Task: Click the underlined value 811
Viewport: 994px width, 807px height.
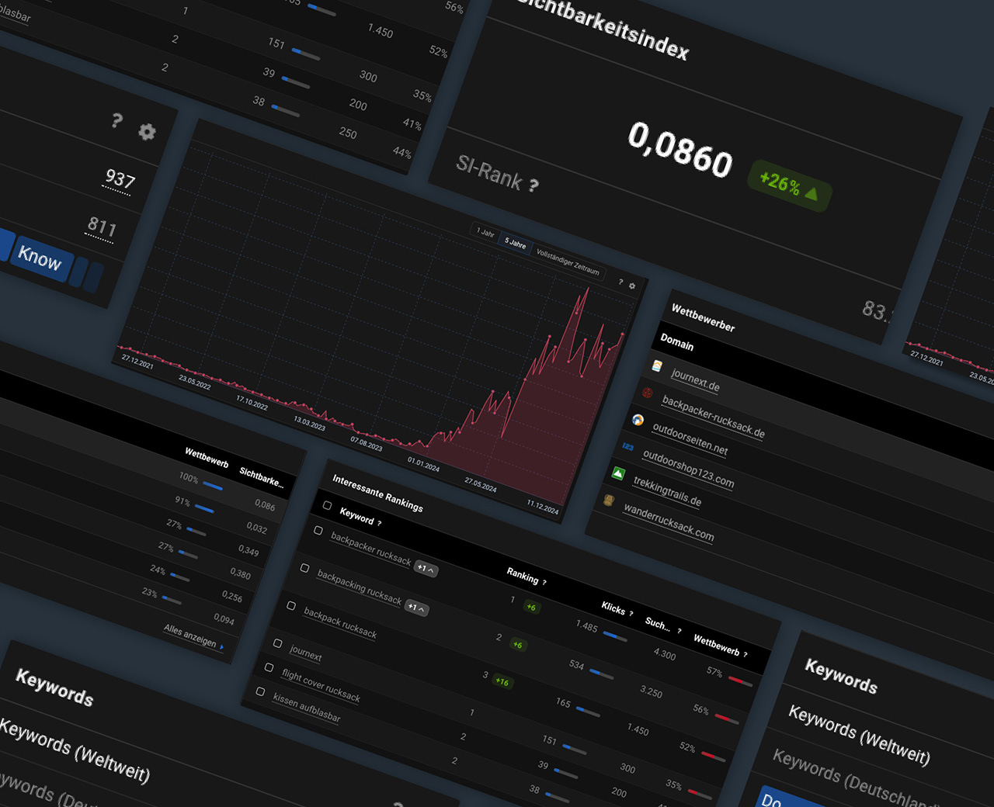Action: 101,227
